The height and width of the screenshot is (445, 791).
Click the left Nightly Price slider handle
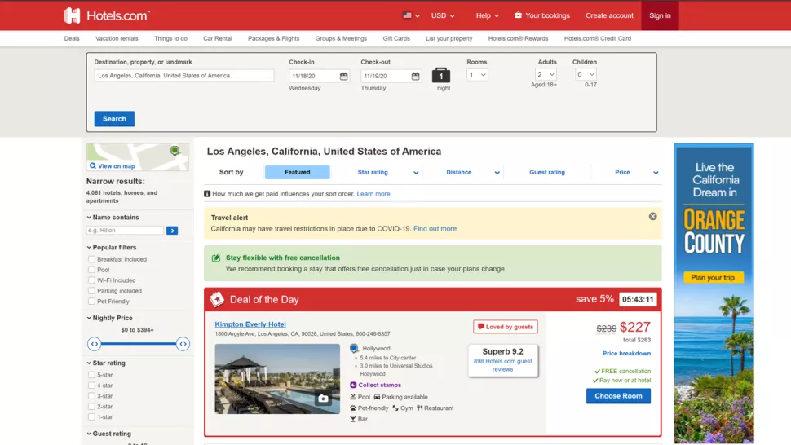click(95, 344)
